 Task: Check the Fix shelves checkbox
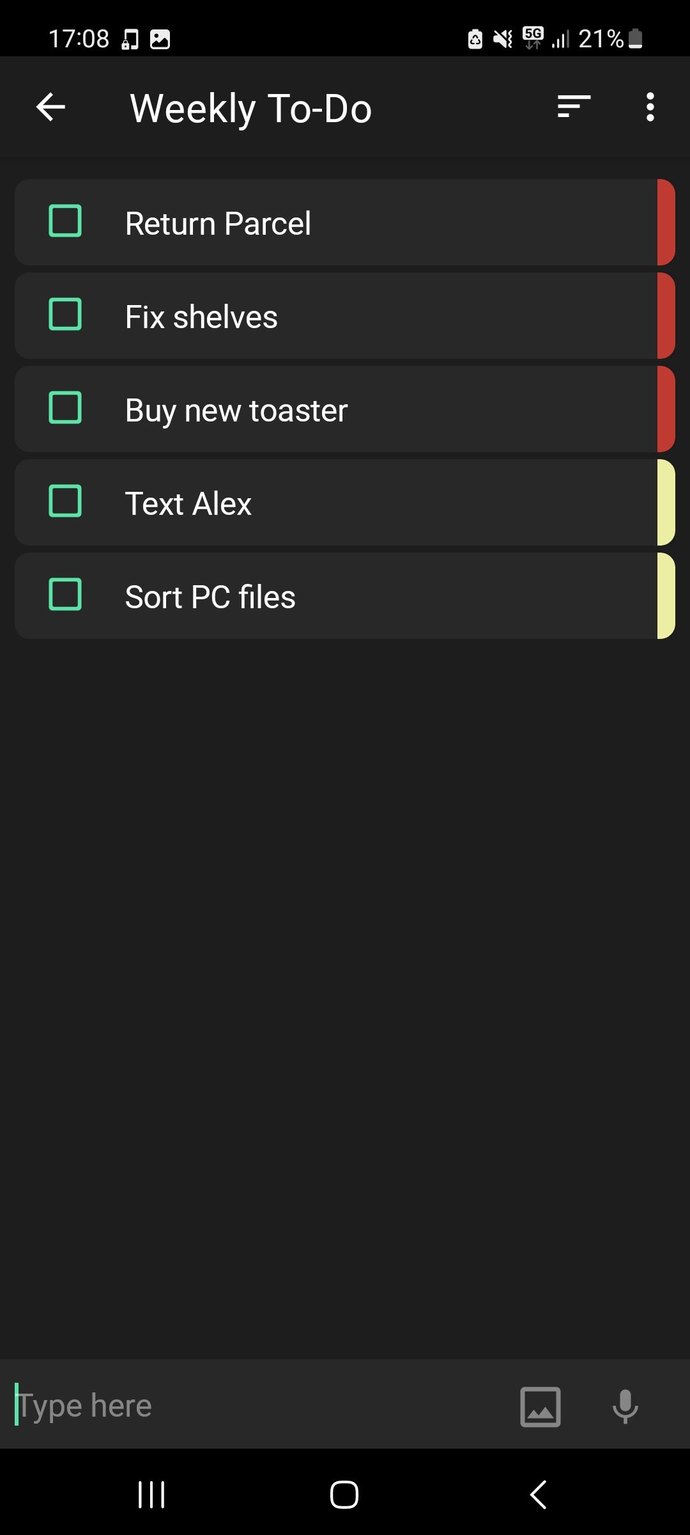(66, 315)
